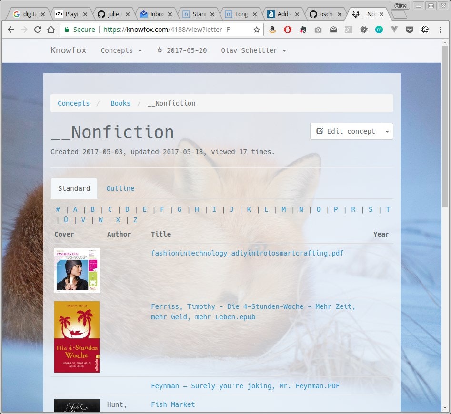This screenshot has width=451, height=414.
Task: Filter books by letter Z
Action: [135, 220]
